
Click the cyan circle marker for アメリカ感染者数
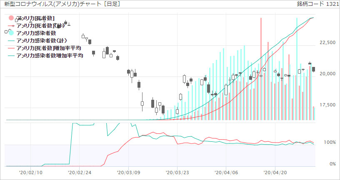(11, 33)
